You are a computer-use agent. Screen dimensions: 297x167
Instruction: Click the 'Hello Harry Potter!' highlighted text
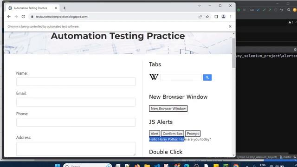[x=164, y=139]
